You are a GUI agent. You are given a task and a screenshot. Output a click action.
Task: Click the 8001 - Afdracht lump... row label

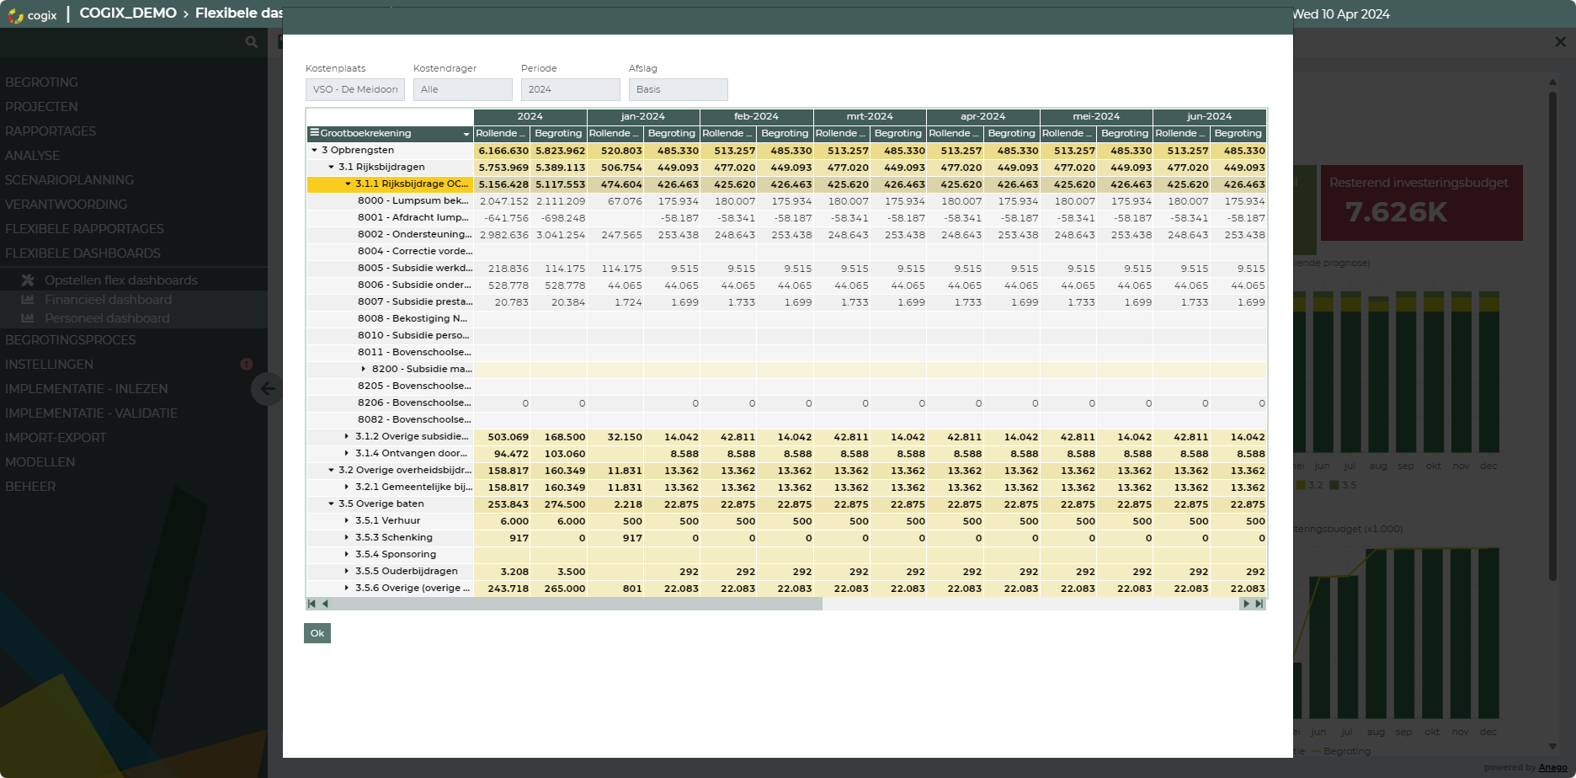(x=413, y=217)
